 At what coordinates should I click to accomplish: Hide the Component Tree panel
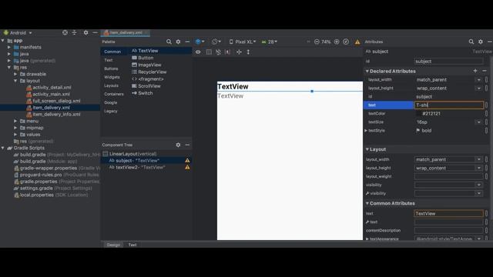(187, 145)
